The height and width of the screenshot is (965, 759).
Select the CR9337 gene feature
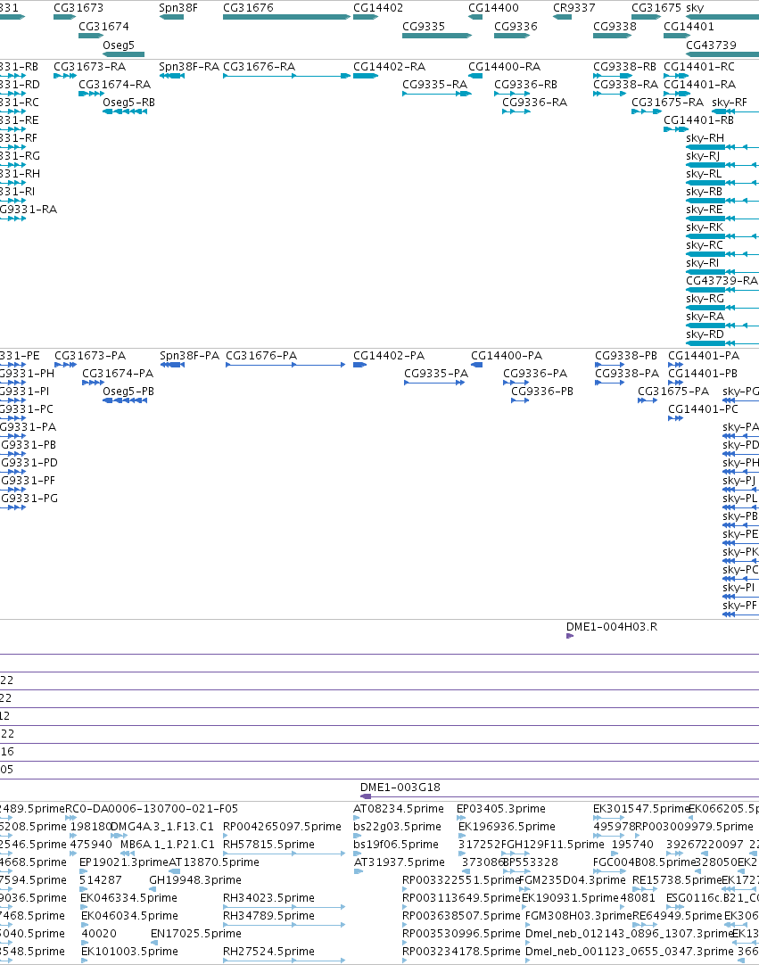(x=562, y=17)
